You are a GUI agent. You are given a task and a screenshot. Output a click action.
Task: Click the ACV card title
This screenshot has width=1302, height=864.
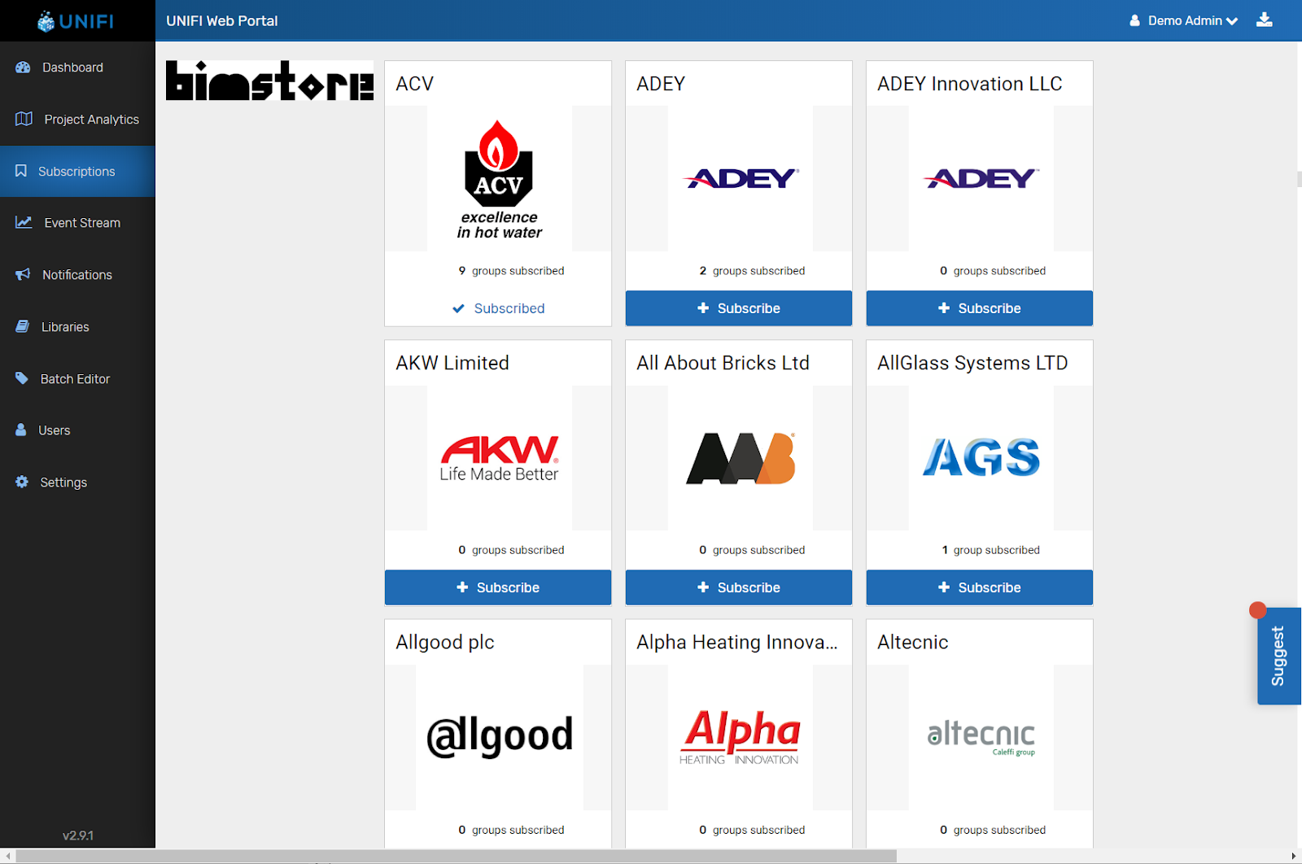click(x=415, y=84)
